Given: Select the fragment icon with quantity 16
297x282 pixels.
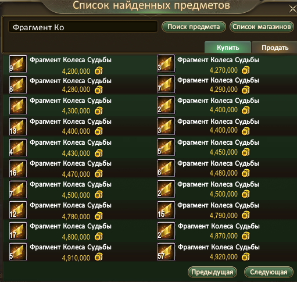Looking at the screenshot, I should click(x=18, y=169).
